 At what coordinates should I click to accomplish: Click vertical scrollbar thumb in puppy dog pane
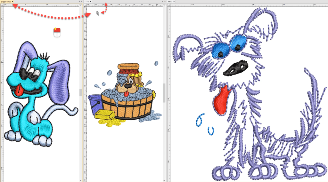(x=81, y=92)
